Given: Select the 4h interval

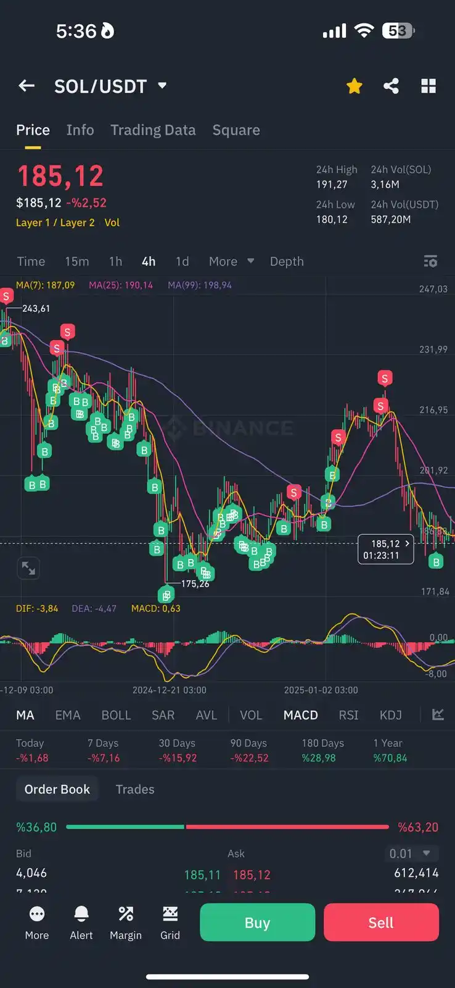Looking at the screenshot, I should (149, 261).
